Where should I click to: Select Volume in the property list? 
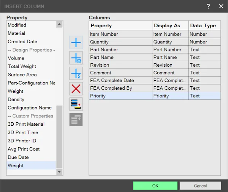click(x=31, y=58)
